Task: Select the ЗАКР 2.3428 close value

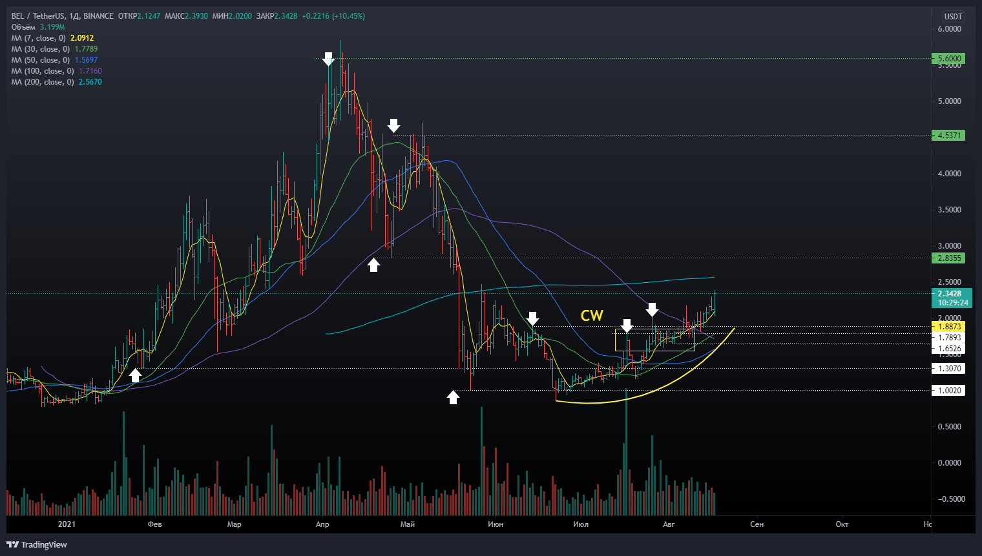Action: [x=277, y=16]
